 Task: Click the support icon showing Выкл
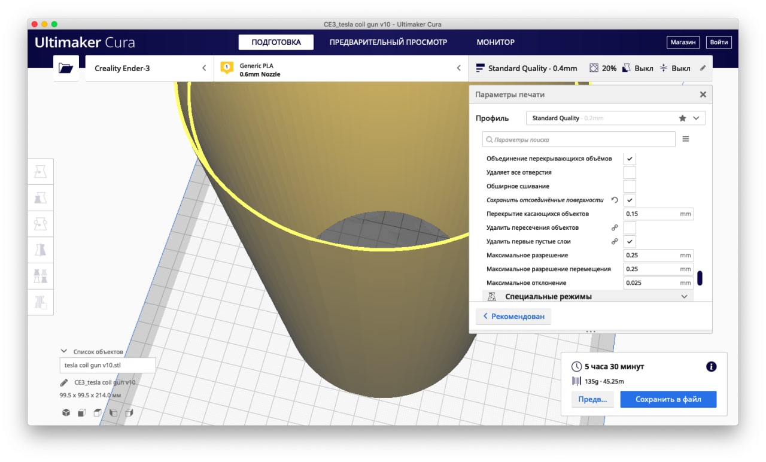[626, 68]
